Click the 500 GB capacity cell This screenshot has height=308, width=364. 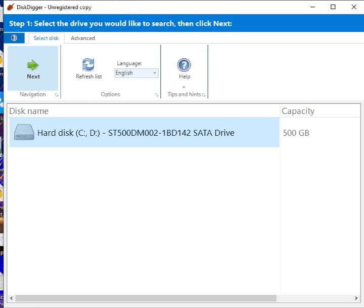[296, 133]
